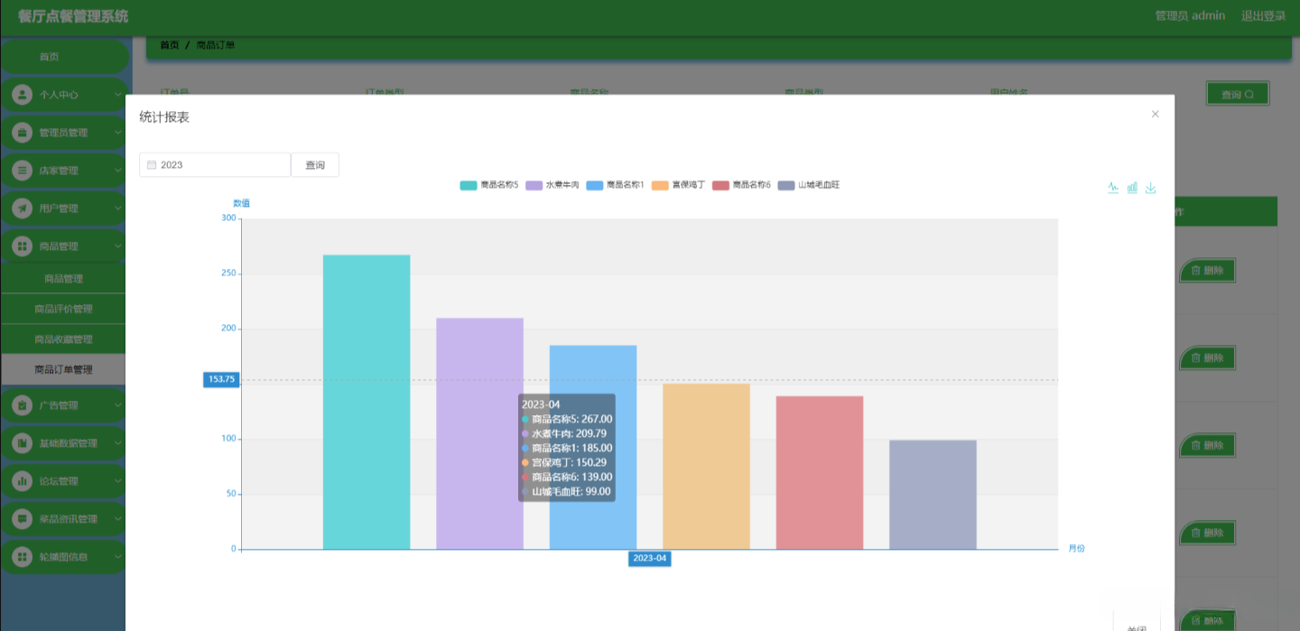1300x631 pixels.
Task: Click the 论坛管理 chart icon
Action: coord(23,481)
